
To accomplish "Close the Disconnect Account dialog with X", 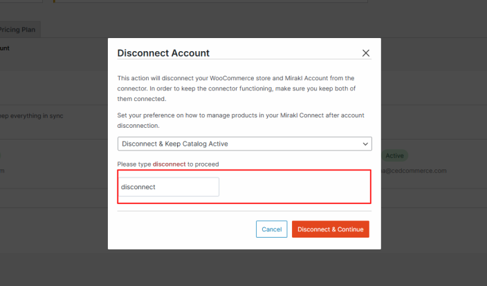I will click(x=366, y=53).
